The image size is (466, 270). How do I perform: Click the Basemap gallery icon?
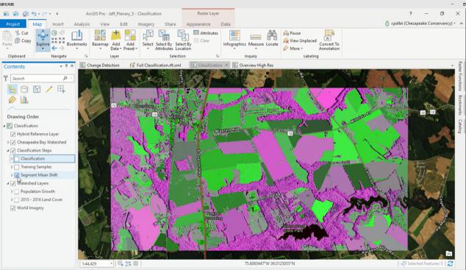pos(100,35)
